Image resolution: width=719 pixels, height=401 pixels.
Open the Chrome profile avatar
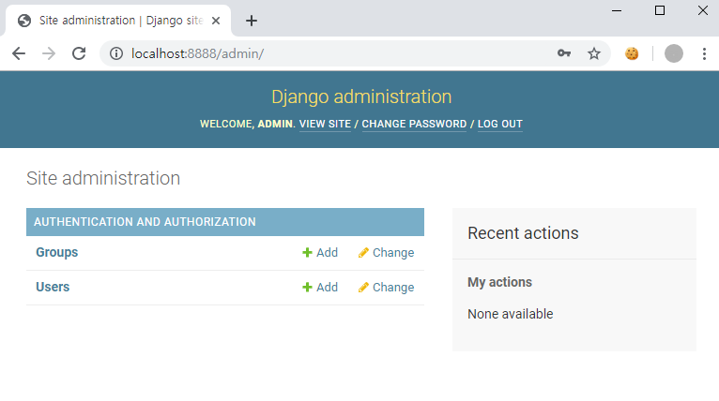674,53
